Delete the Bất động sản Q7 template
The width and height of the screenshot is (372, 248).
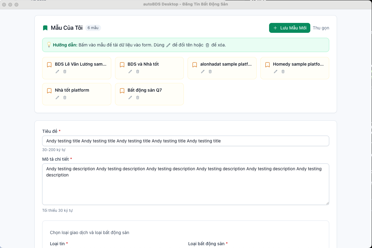click(x=138, y=98)
